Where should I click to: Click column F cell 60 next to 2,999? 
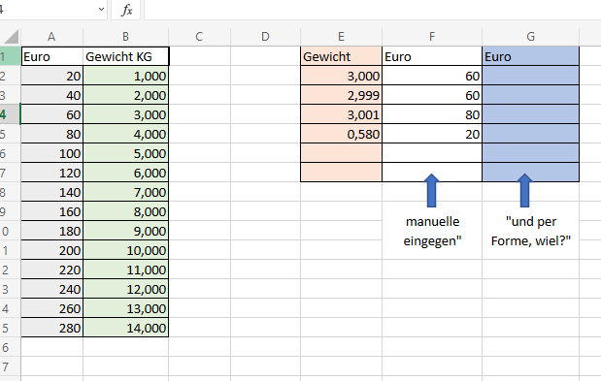point(432,95)
